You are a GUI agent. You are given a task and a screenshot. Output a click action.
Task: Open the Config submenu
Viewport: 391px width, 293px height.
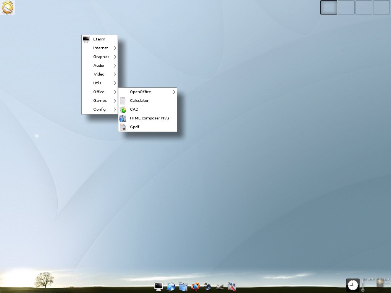tap(100, 109)
